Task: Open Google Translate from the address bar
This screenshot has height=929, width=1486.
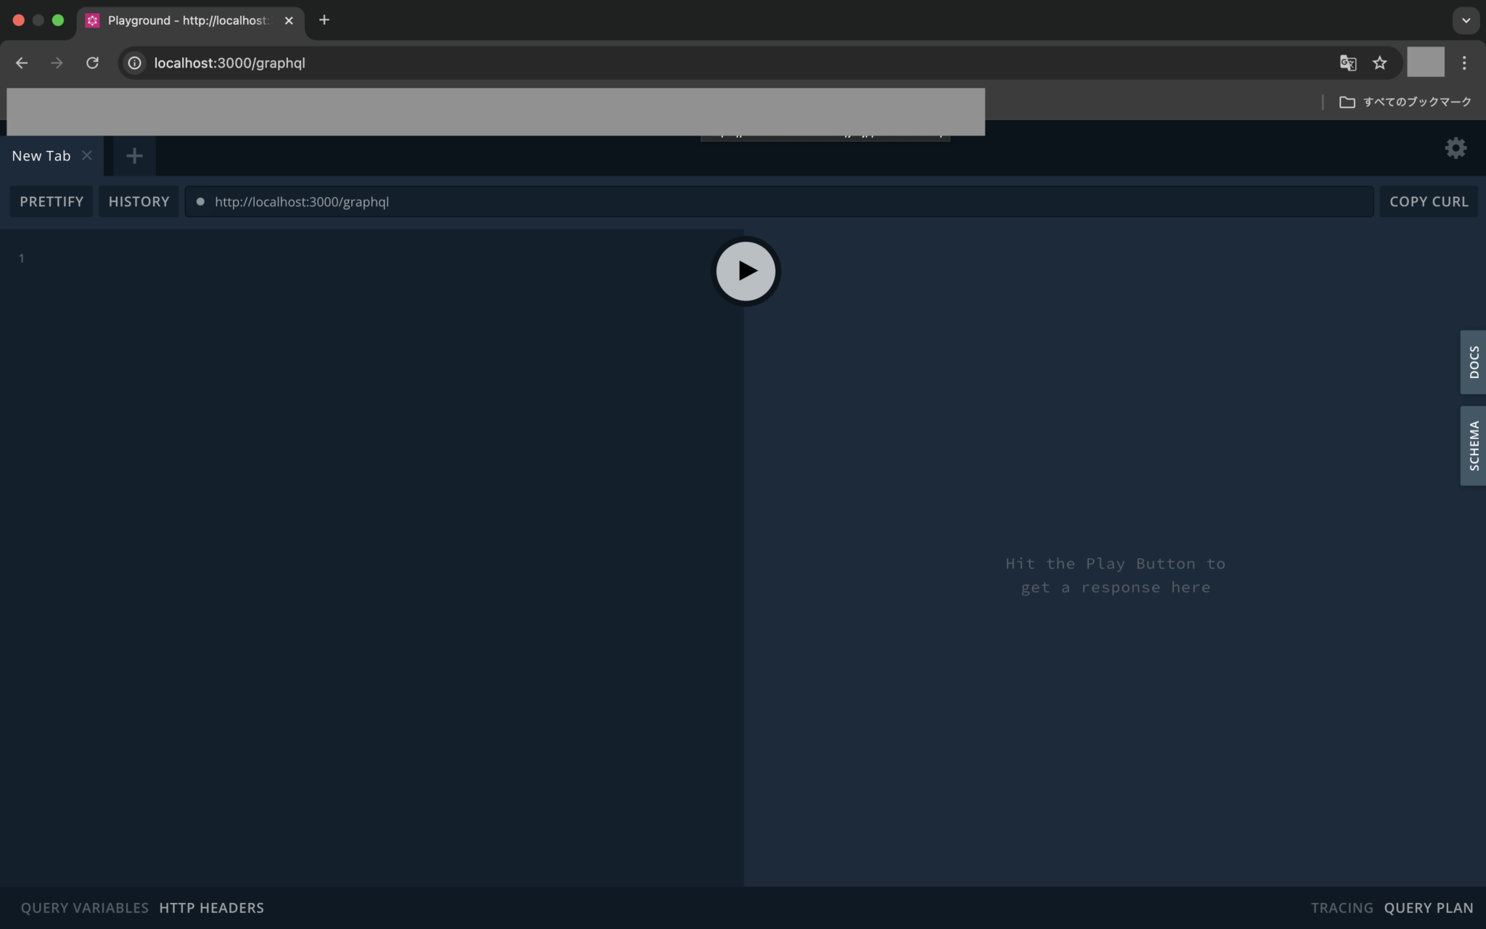Action: (1347, 63)
